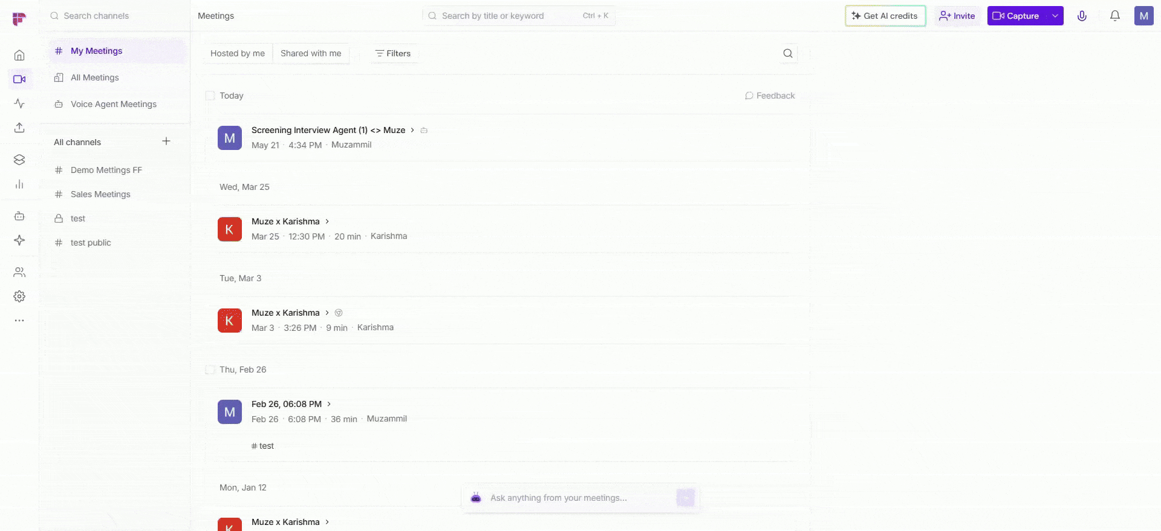Click the send button in Ask anything box

click(686, 498)
